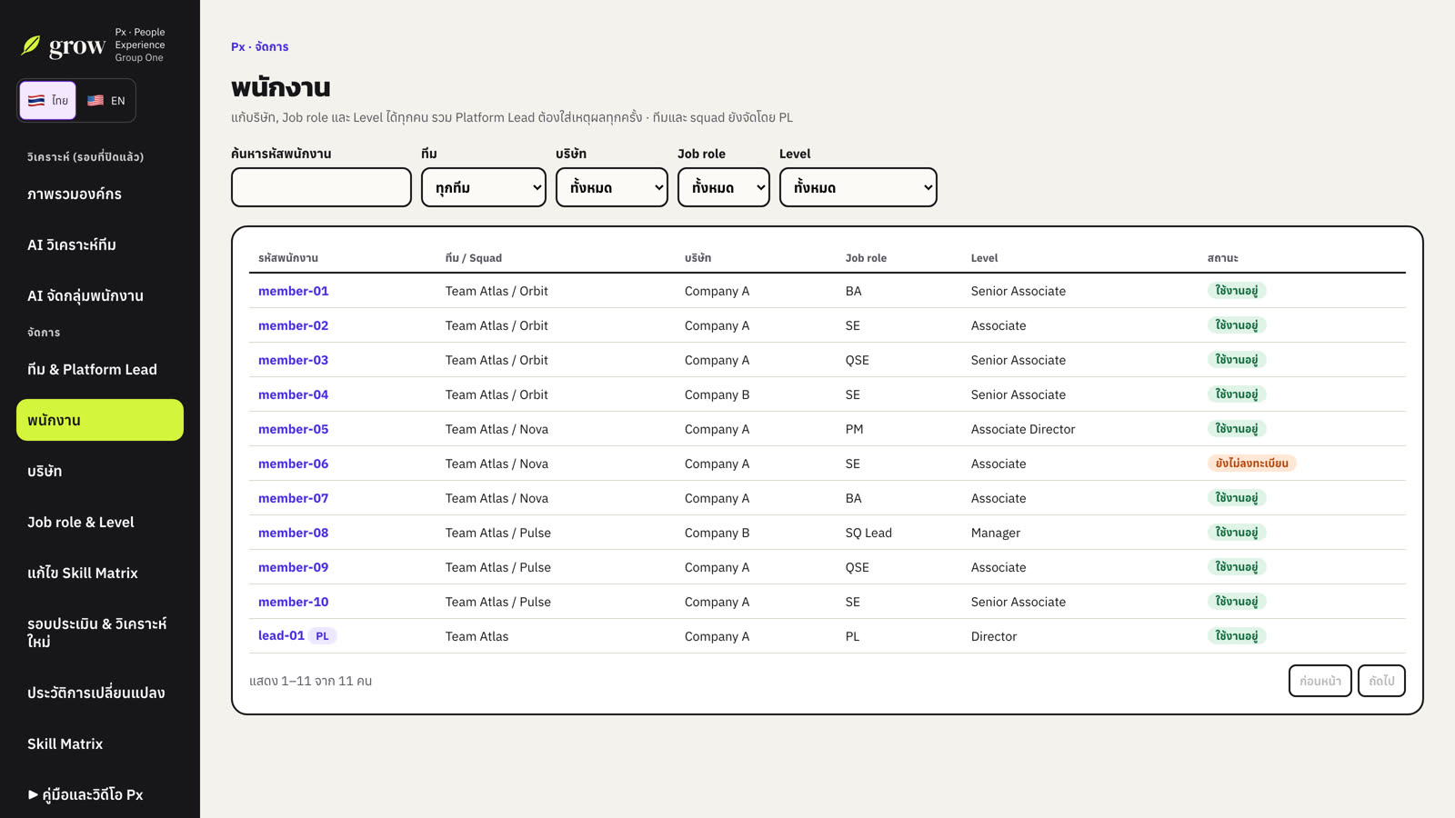Open the บริษัท filter dropdown
Viewport: 1455px width, 818px height.
(x=612, y=187)
